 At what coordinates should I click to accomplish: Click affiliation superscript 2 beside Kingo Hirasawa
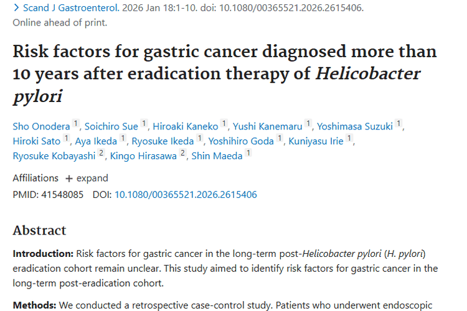(183, 154)
